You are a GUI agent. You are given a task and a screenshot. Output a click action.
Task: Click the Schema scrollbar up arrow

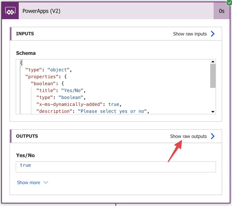point(213,62)
